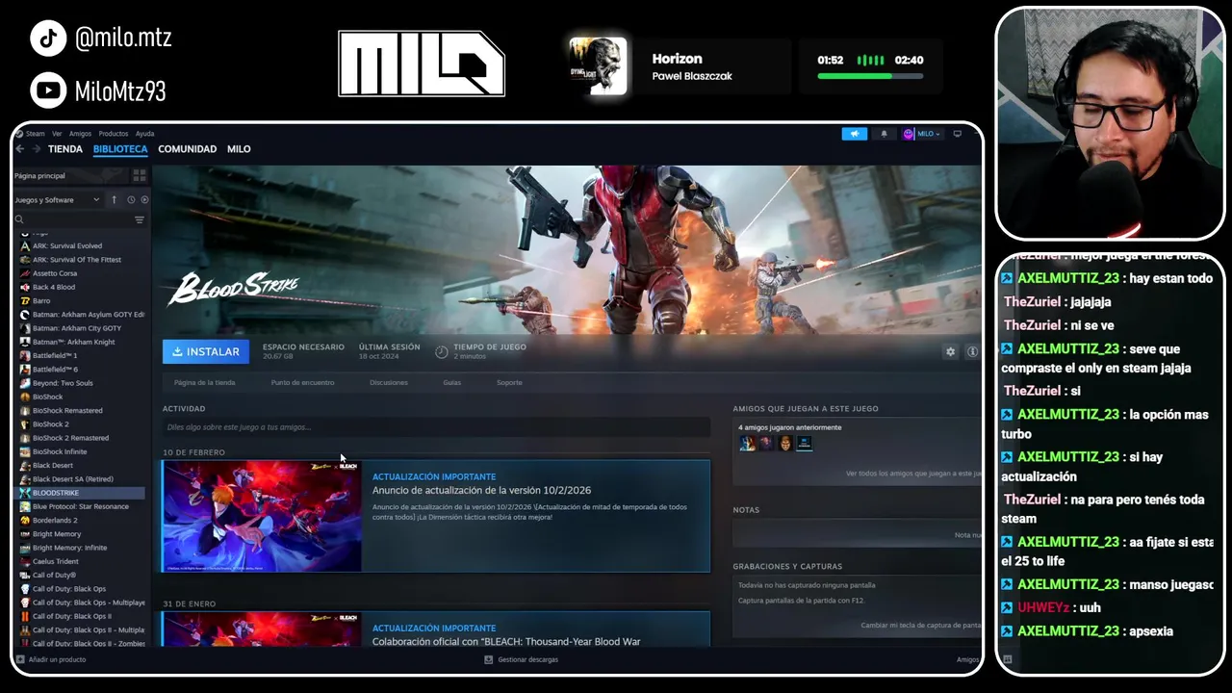Sort library with the up arrow icon
1232x693 pixels.
pos(114,199)
